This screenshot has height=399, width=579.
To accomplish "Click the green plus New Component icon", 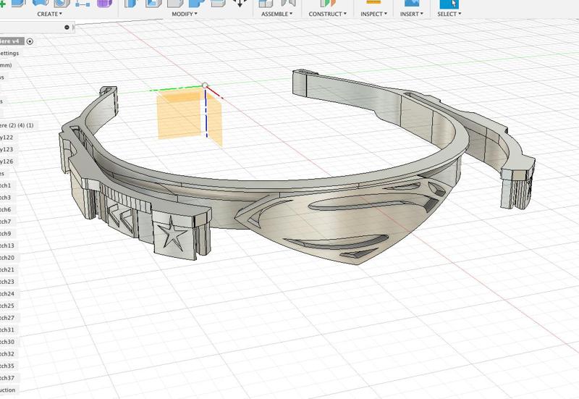I will [x=2, y=3].
